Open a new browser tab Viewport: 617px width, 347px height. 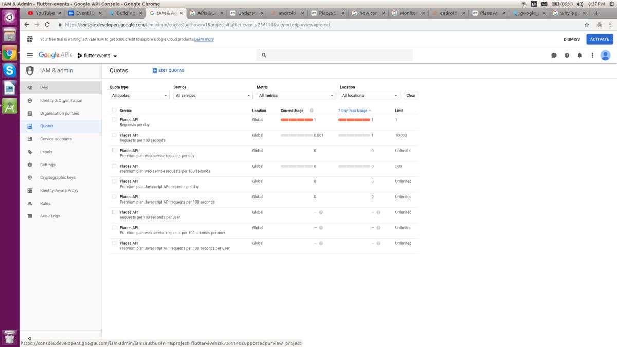(596, 13)
